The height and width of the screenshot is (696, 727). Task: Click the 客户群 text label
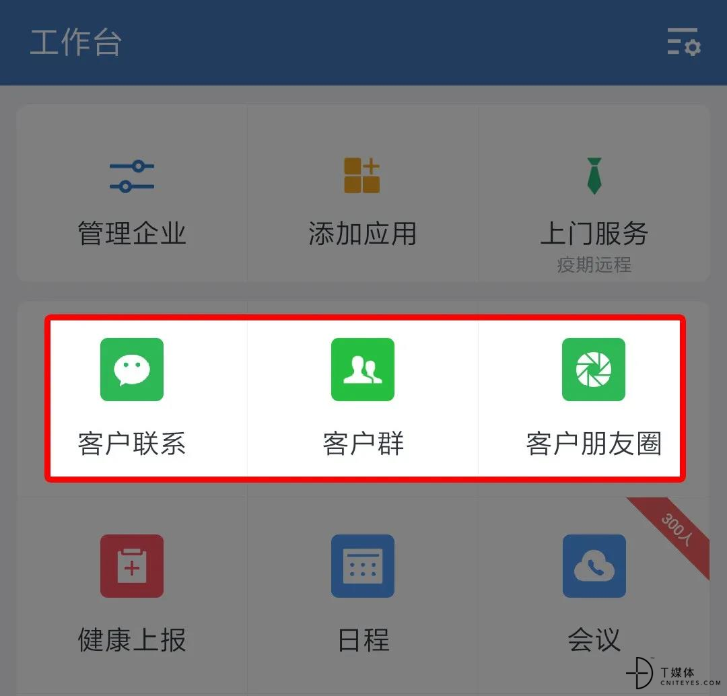click(363, 444)
